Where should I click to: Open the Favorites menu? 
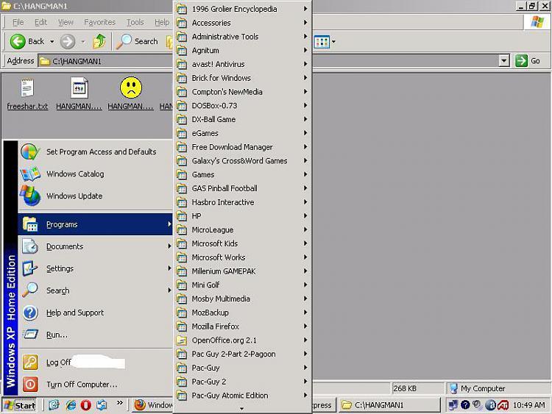click(x=99, y=22)
